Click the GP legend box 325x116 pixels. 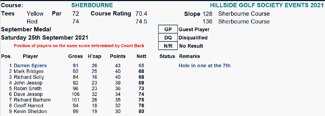click(168, 30)
